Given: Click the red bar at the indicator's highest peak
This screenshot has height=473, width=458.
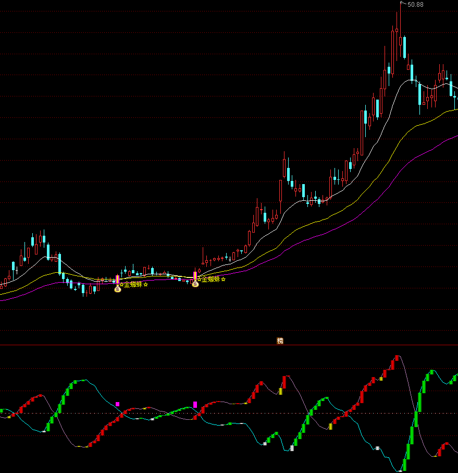Looking at the screenshot, I should [397, 358].
